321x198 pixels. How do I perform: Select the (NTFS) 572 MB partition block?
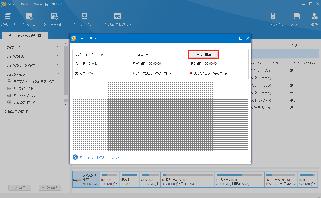308,179
